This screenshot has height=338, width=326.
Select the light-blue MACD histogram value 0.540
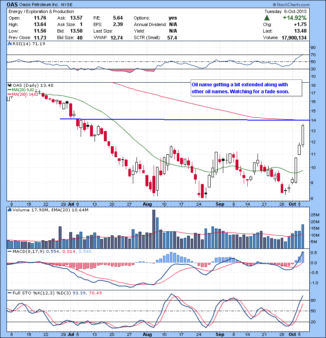click(x=85, y=251)
